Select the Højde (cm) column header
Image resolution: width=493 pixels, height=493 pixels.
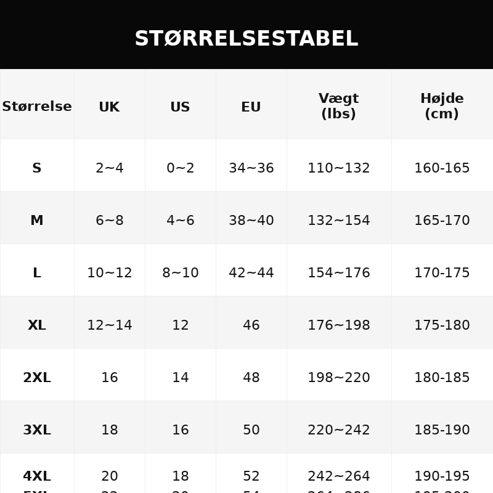tap(442, 106)
